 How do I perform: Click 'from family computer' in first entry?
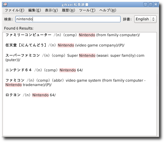(118, 35)
